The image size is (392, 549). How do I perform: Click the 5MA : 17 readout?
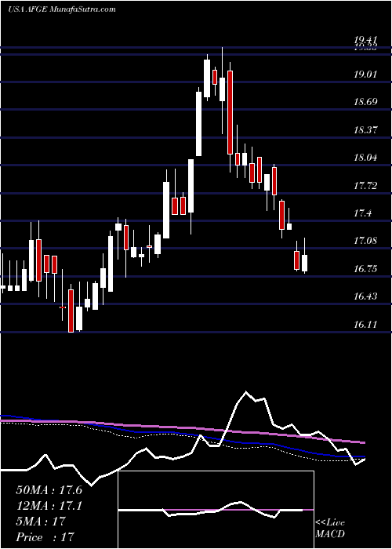coord(41,522)
